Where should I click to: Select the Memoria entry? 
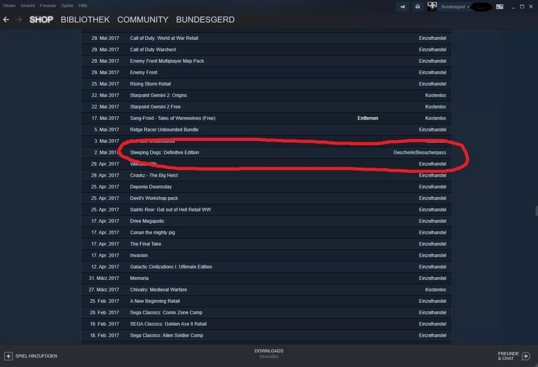click(x=139, y=278)
